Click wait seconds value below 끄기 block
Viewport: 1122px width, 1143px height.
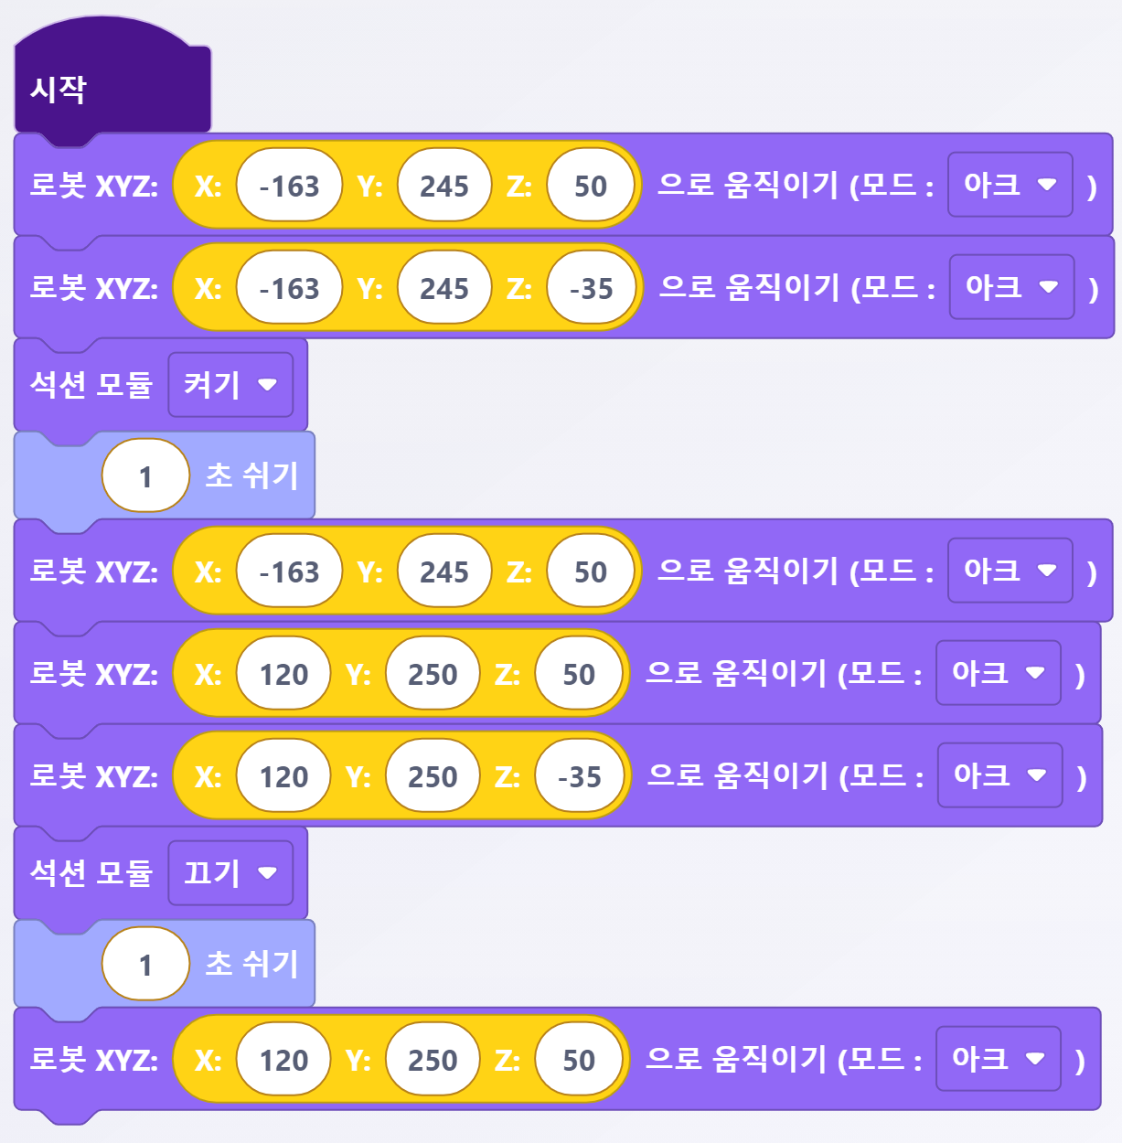[x=145, y=965]
